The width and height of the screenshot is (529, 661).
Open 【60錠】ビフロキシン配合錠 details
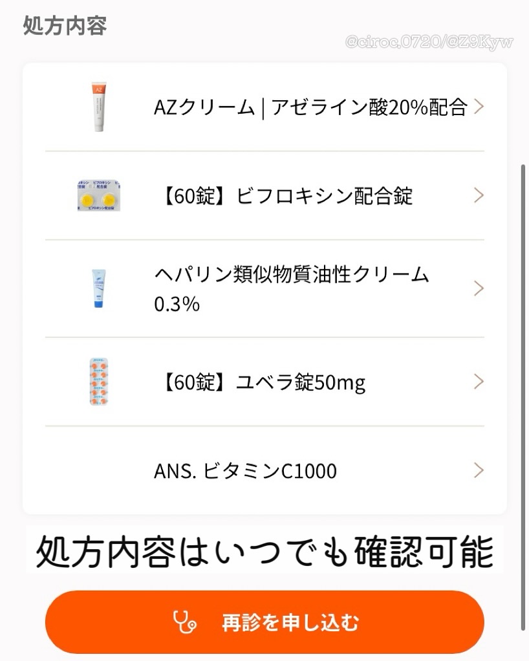pos(285,196)
